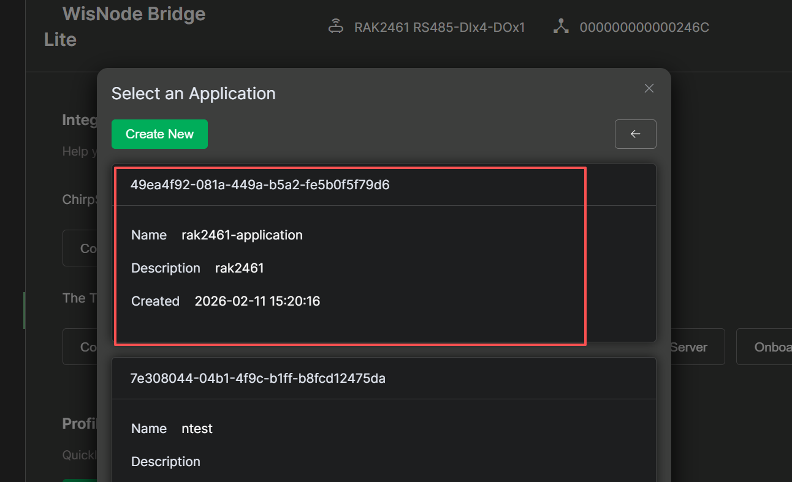Click the EUI text 000000000000246C
This screenshot has width=792, height=482.
coord(644,27)
